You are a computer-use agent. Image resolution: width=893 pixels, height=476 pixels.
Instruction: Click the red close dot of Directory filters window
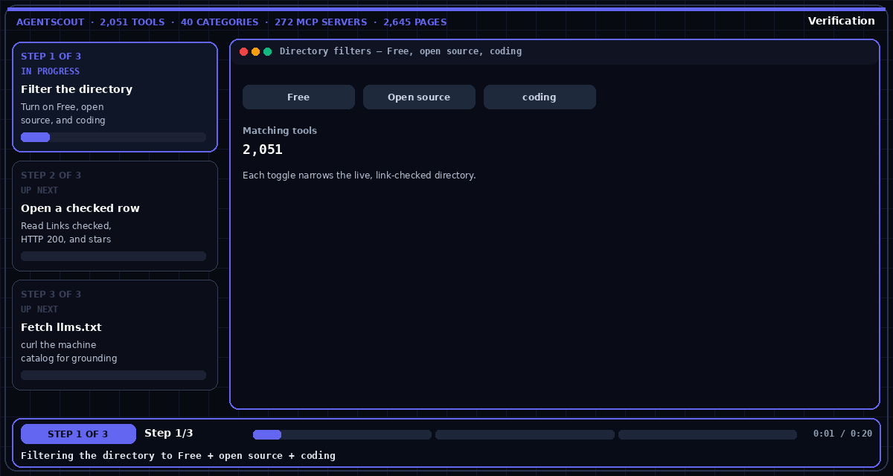[243, 52]
